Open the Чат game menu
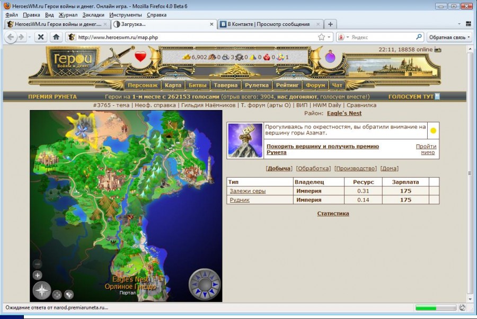 pyautogui.click(x=337, y=85)
